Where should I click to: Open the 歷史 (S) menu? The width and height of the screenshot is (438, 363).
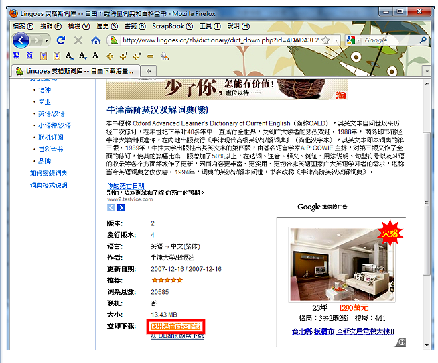coord(107,26)
